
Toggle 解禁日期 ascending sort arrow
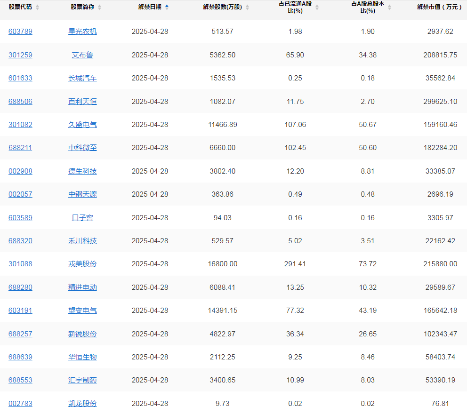coord(167,7)
